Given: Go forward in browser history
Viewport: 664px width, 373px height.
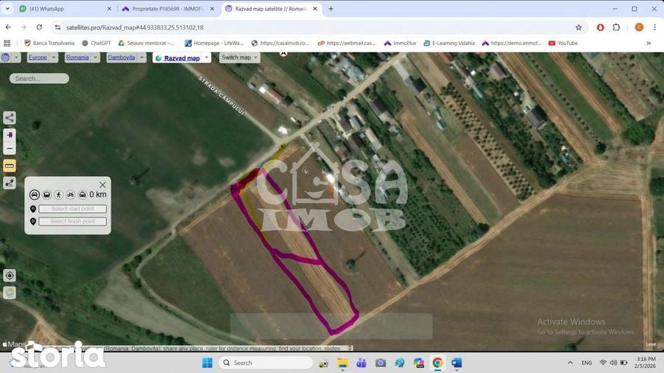Looking at the screenshot, I should point(24,27).
